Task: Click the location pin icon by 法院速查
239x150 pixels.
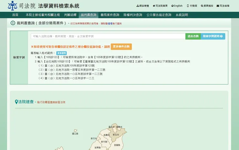Action: point(16,102)
